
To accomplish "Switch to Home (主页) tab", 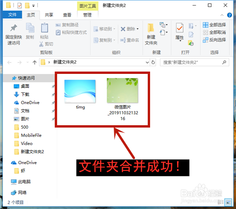I will coord(31,15).
